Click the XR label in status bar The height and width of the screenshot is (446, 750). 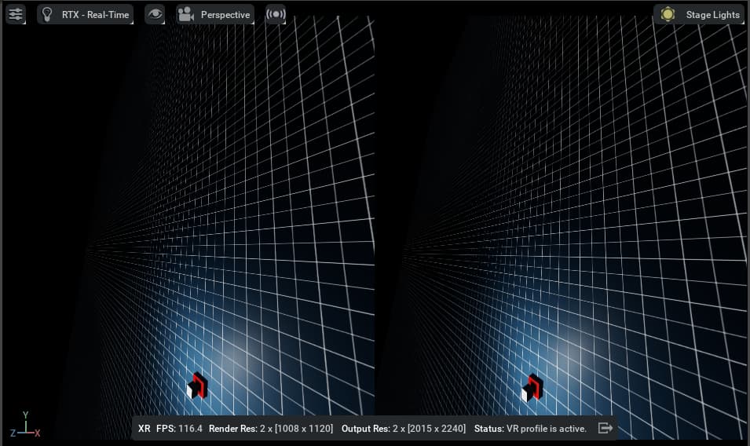(144, 429)
